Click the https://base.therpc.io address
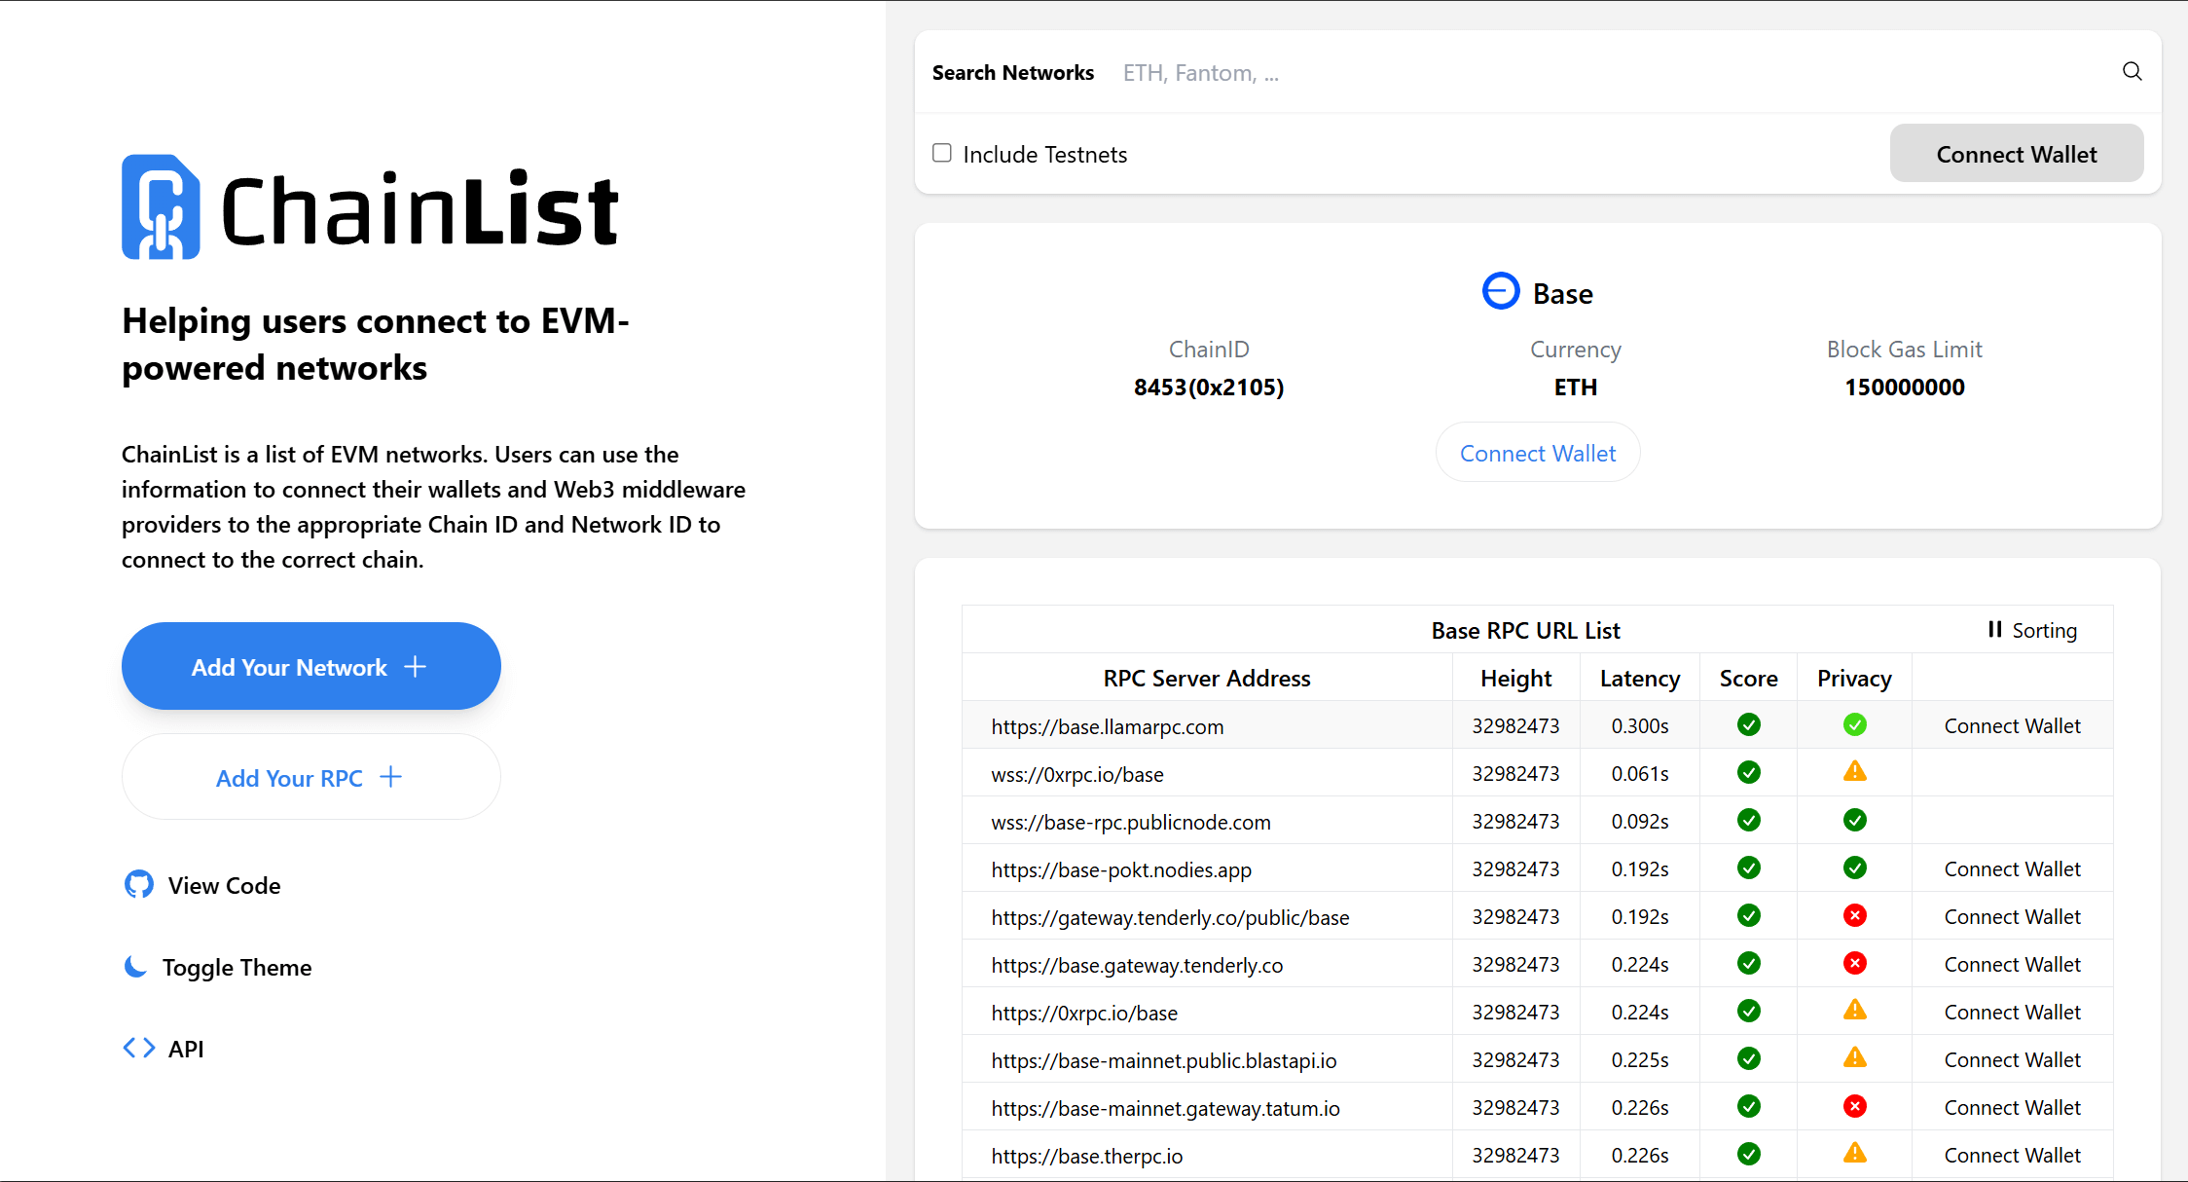Image resolution: width=2188 pixels, height=1182 pixels. pos(1086,1156)
